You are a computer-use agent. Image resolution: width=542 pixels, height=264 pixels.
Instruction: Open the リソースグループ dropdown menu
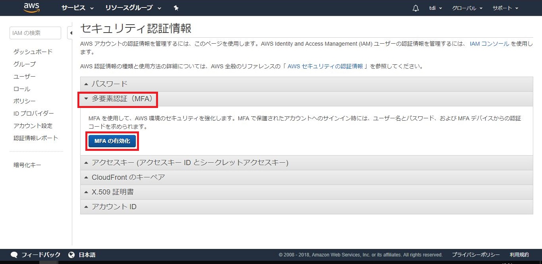(133, 8)
